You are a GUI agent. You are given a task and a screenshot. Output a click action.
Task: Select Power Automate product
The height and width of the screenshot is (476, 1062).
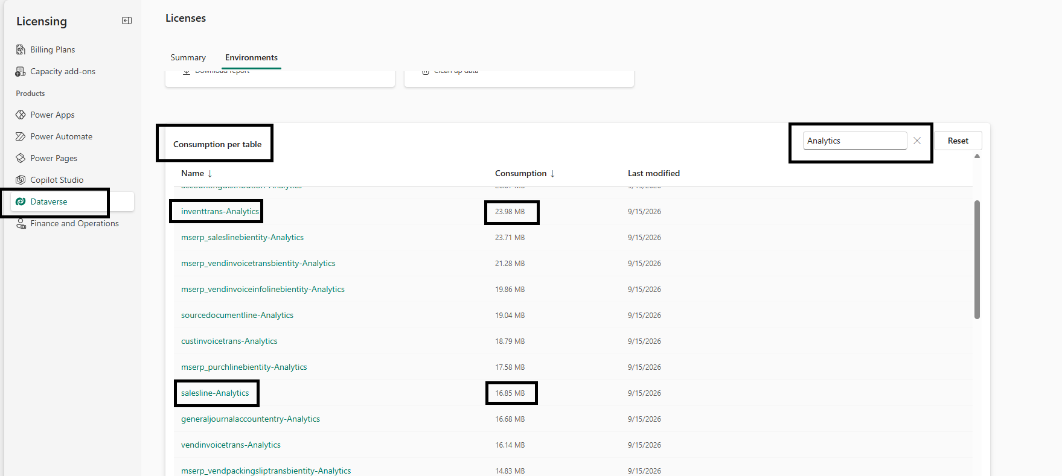point(62,136)
